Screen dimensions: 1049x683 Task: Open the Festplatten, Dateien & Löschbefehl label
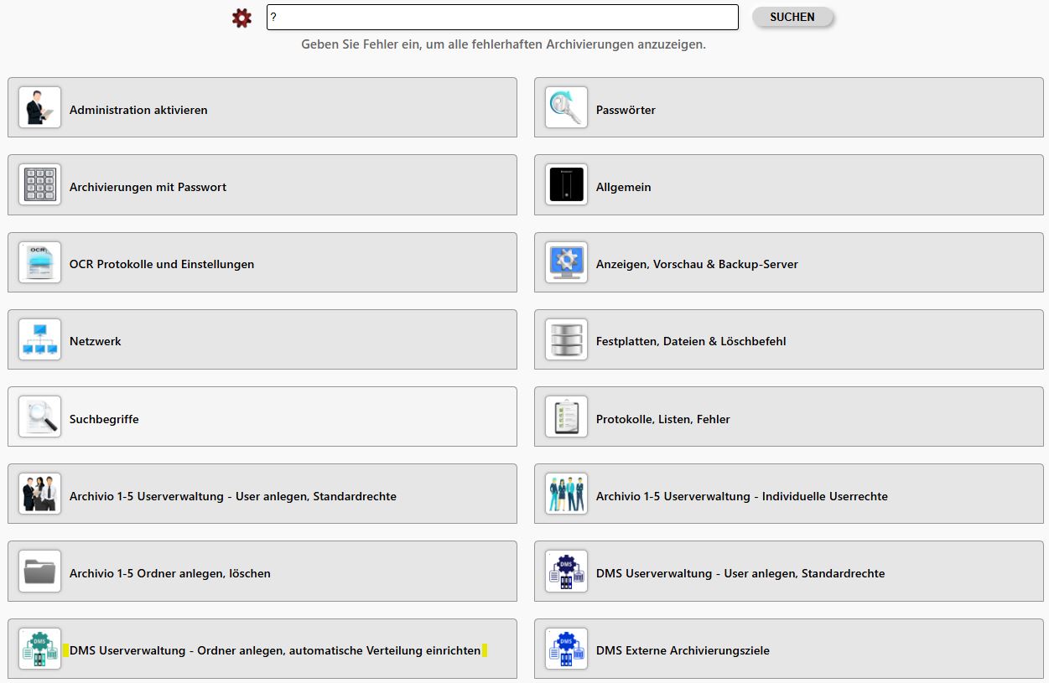click(690, 341)
